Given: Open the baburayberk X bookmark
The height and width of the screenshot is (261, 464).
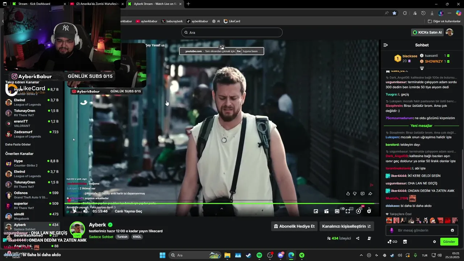Looking at the screenshot, I should [172, 21].
